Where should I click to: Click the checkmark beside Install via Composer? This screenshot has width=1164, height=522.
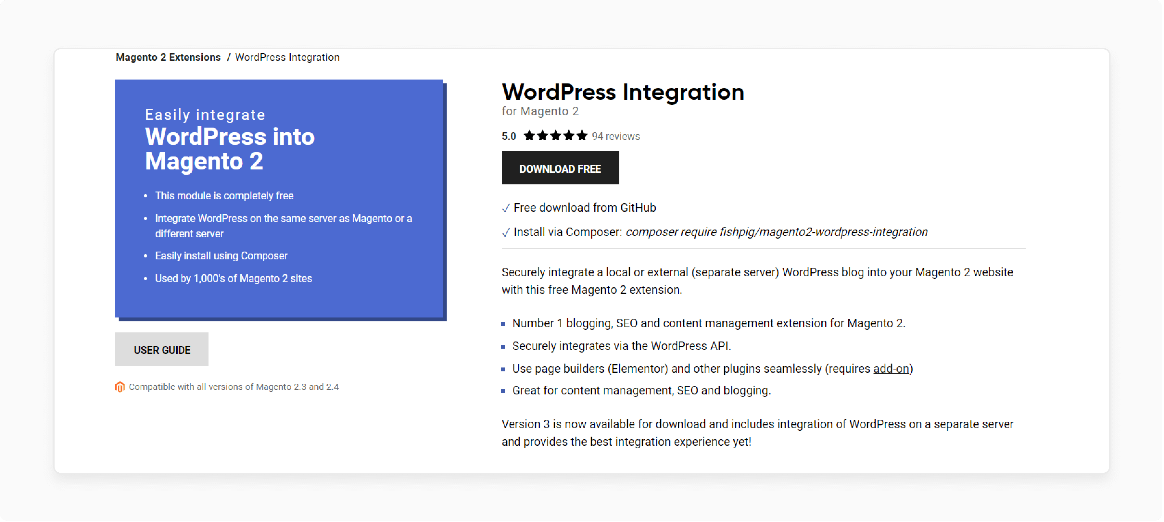point(506,232)
